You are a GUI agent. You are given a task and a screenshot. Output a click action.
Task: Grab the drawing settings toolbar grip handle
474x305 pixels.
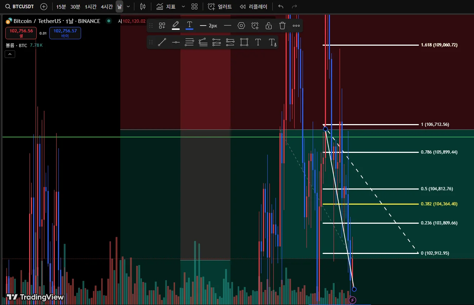click(151, 26)
